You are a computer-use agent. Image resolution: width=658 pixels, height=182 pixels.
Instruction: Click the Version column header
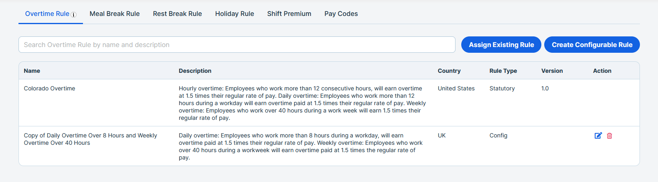click(x=552, y=71)
